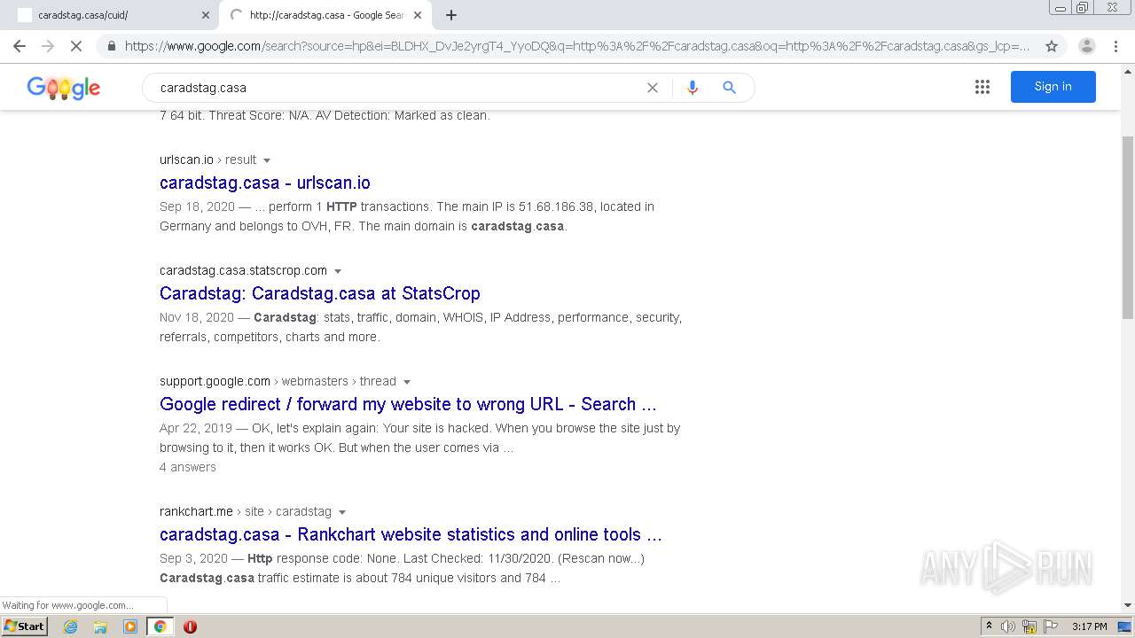Screen dimensions: 1135x638
Task: Focus the Google search input field
Action: click(x=399, y=88)
